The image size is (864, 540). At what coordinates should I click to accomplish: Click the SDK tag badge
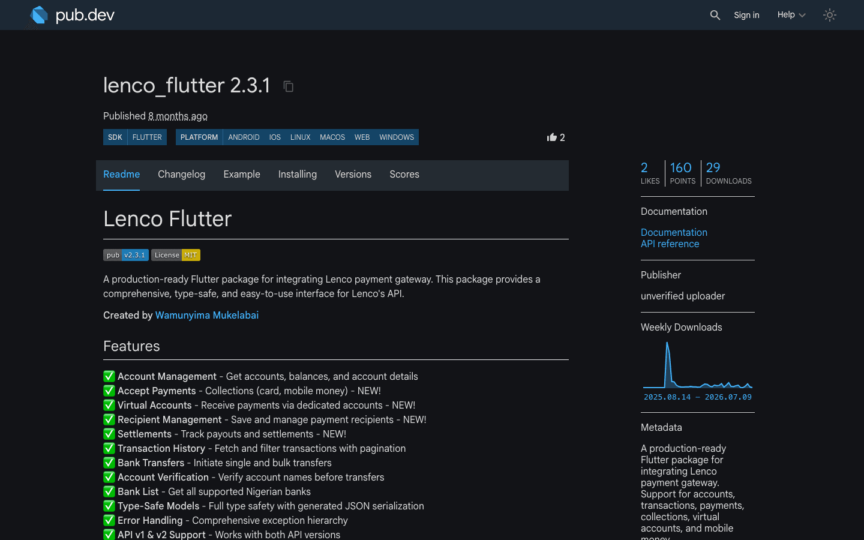click(115, 137)
